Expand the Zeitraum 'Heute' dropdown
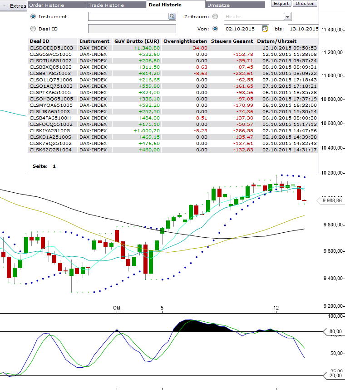345x390 pixels. pyautogui.click(x=287, y=16)
